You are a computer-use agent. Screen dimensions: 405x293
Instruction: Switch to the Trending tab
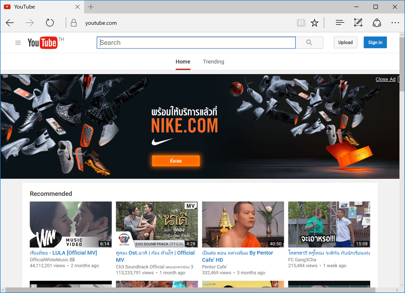213,62
